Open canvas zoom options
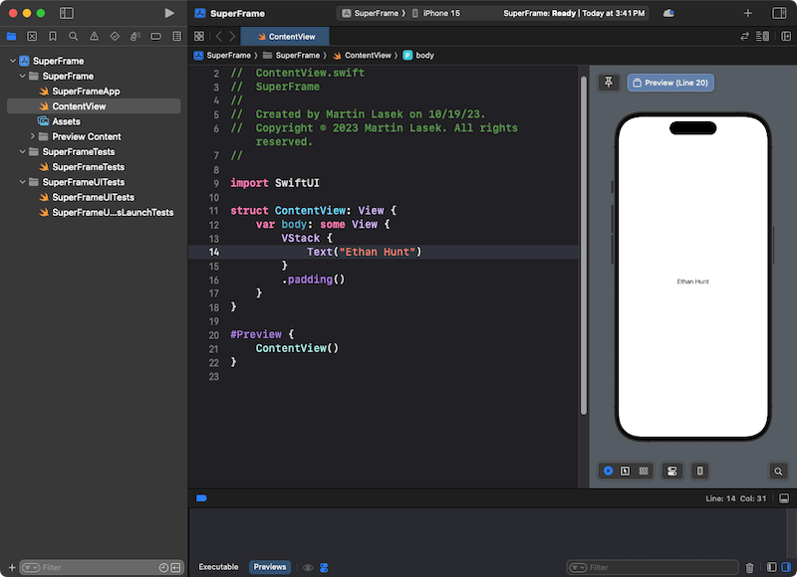 click(778, 471)
